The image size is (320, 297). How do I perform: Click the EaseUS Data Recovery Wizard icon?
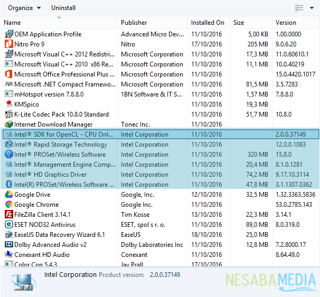(x=9, y=234)
